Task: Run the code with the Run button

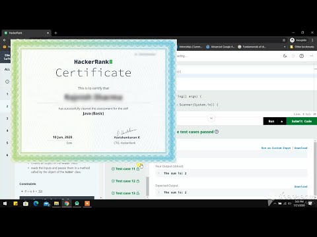Action: coord(271,121)
